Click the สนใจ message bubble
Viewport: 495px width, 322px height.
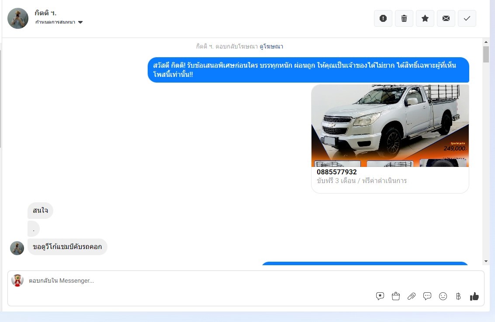coord(40,211)
